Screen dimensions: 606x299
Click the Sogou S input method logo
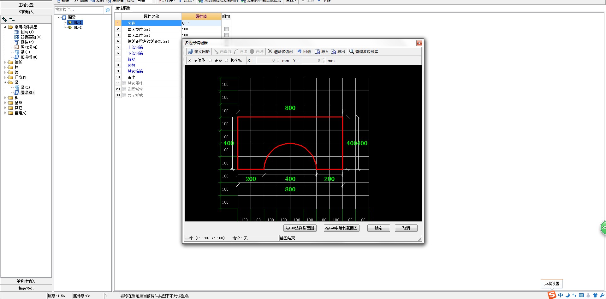552,295
